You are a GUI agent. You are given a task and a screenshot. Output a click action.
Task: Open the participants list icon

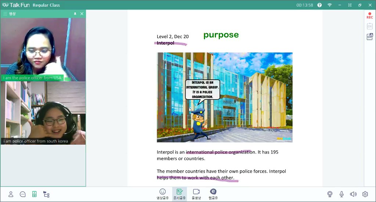tap(11, 194)
